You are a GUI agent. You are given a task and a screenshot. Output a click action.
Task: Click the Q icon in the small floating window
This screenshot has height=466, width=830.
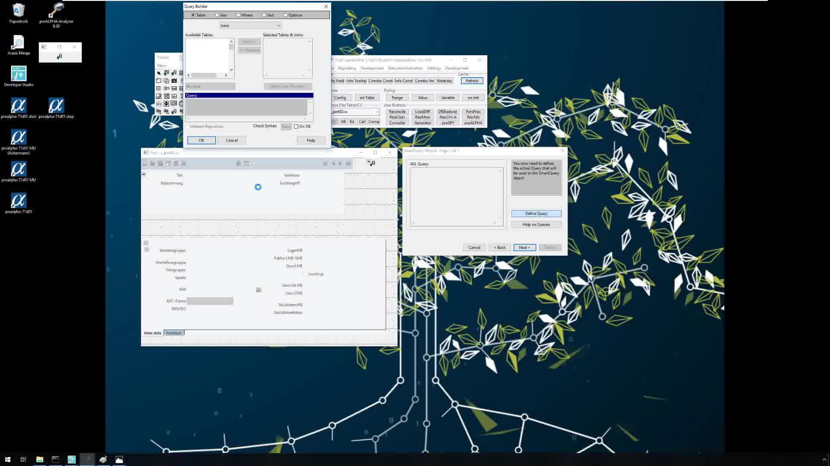(x=60, y=57)
